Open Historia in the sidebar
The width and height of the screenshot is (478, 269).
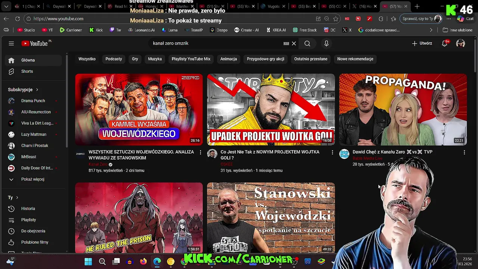tap(34, 209)
